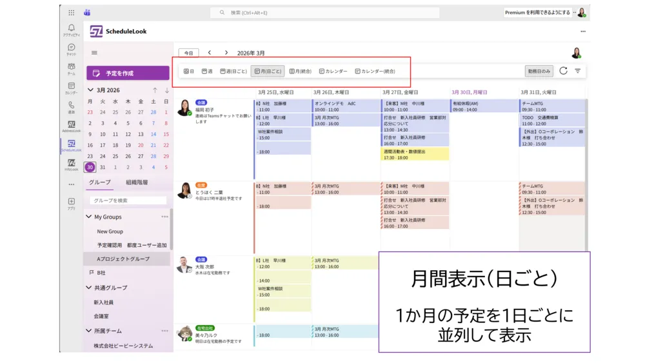Viewport: 645px width, 363px height.
Task: Open TODO 交通費精算 event on 3月31日
Action: 552,120
